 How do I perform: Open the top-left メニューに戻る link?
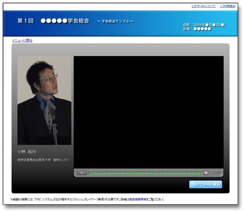[x=22, y=40]
